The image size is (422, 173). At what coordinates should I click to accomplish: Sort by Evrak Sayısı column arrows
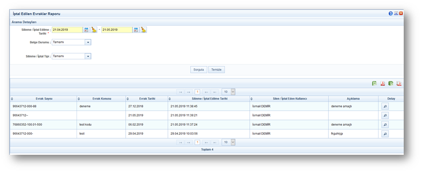[12, 99]
